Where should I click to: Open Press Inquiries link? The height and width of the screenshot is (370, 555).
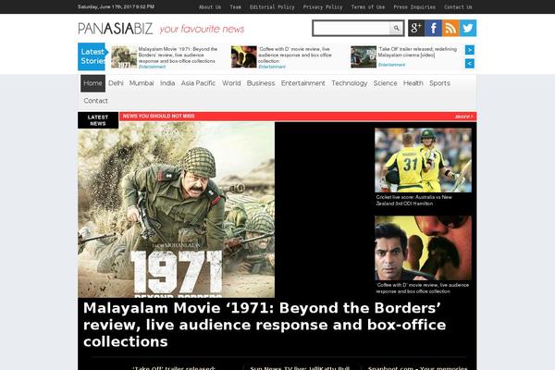tap(414, 6)
